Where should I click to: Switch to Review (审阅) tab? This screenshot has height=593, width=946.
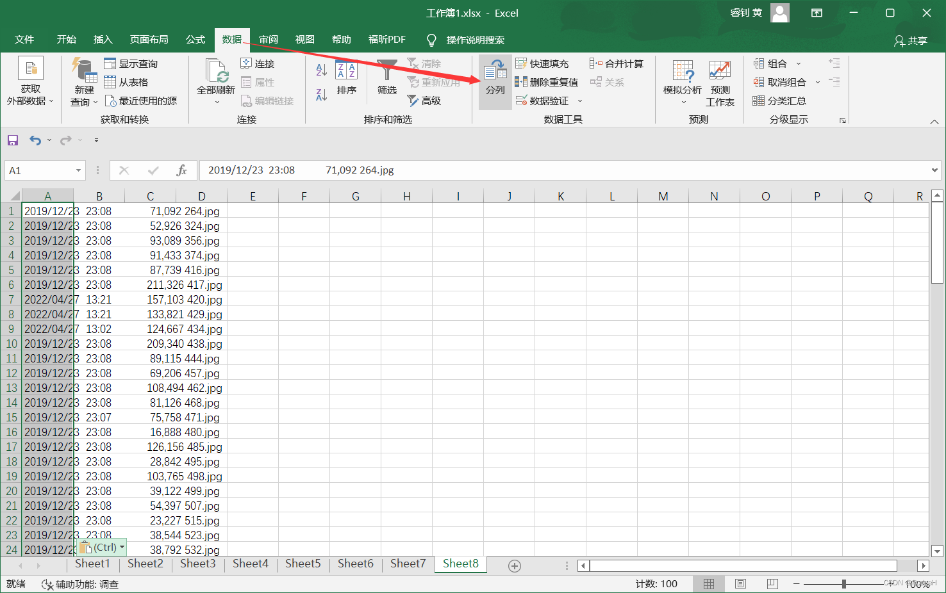269,40
